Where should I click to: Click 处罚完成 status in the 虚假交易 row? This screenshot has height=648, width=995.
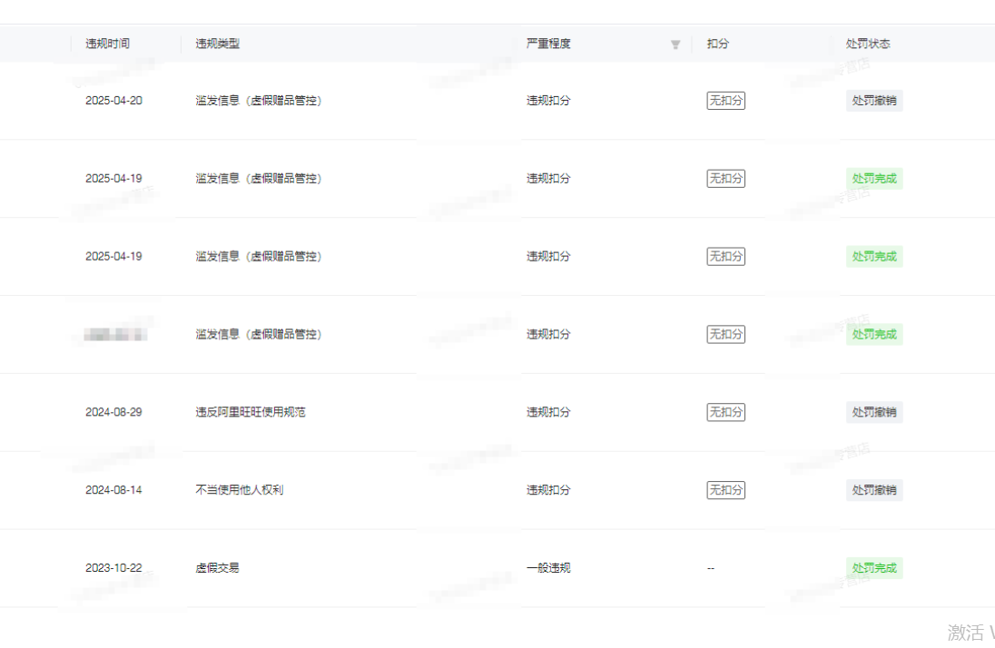click(874, 568)
